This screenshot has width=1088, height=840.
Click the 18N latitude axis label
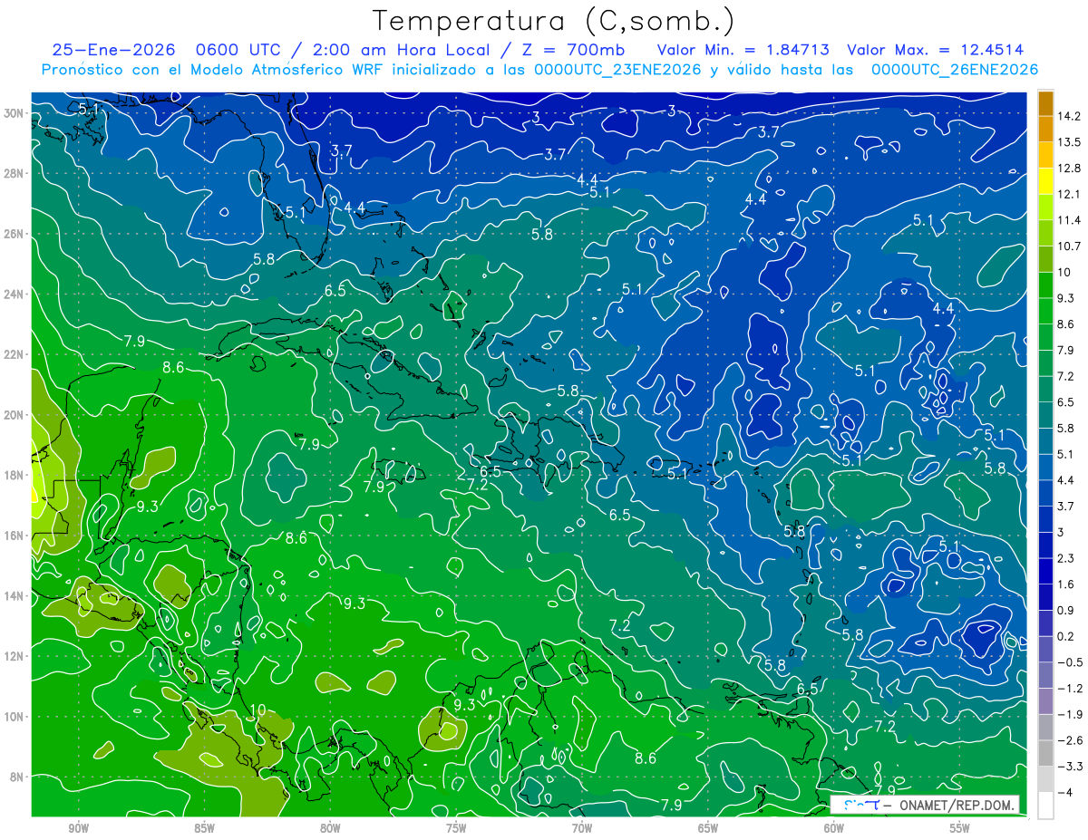[15, 475]
